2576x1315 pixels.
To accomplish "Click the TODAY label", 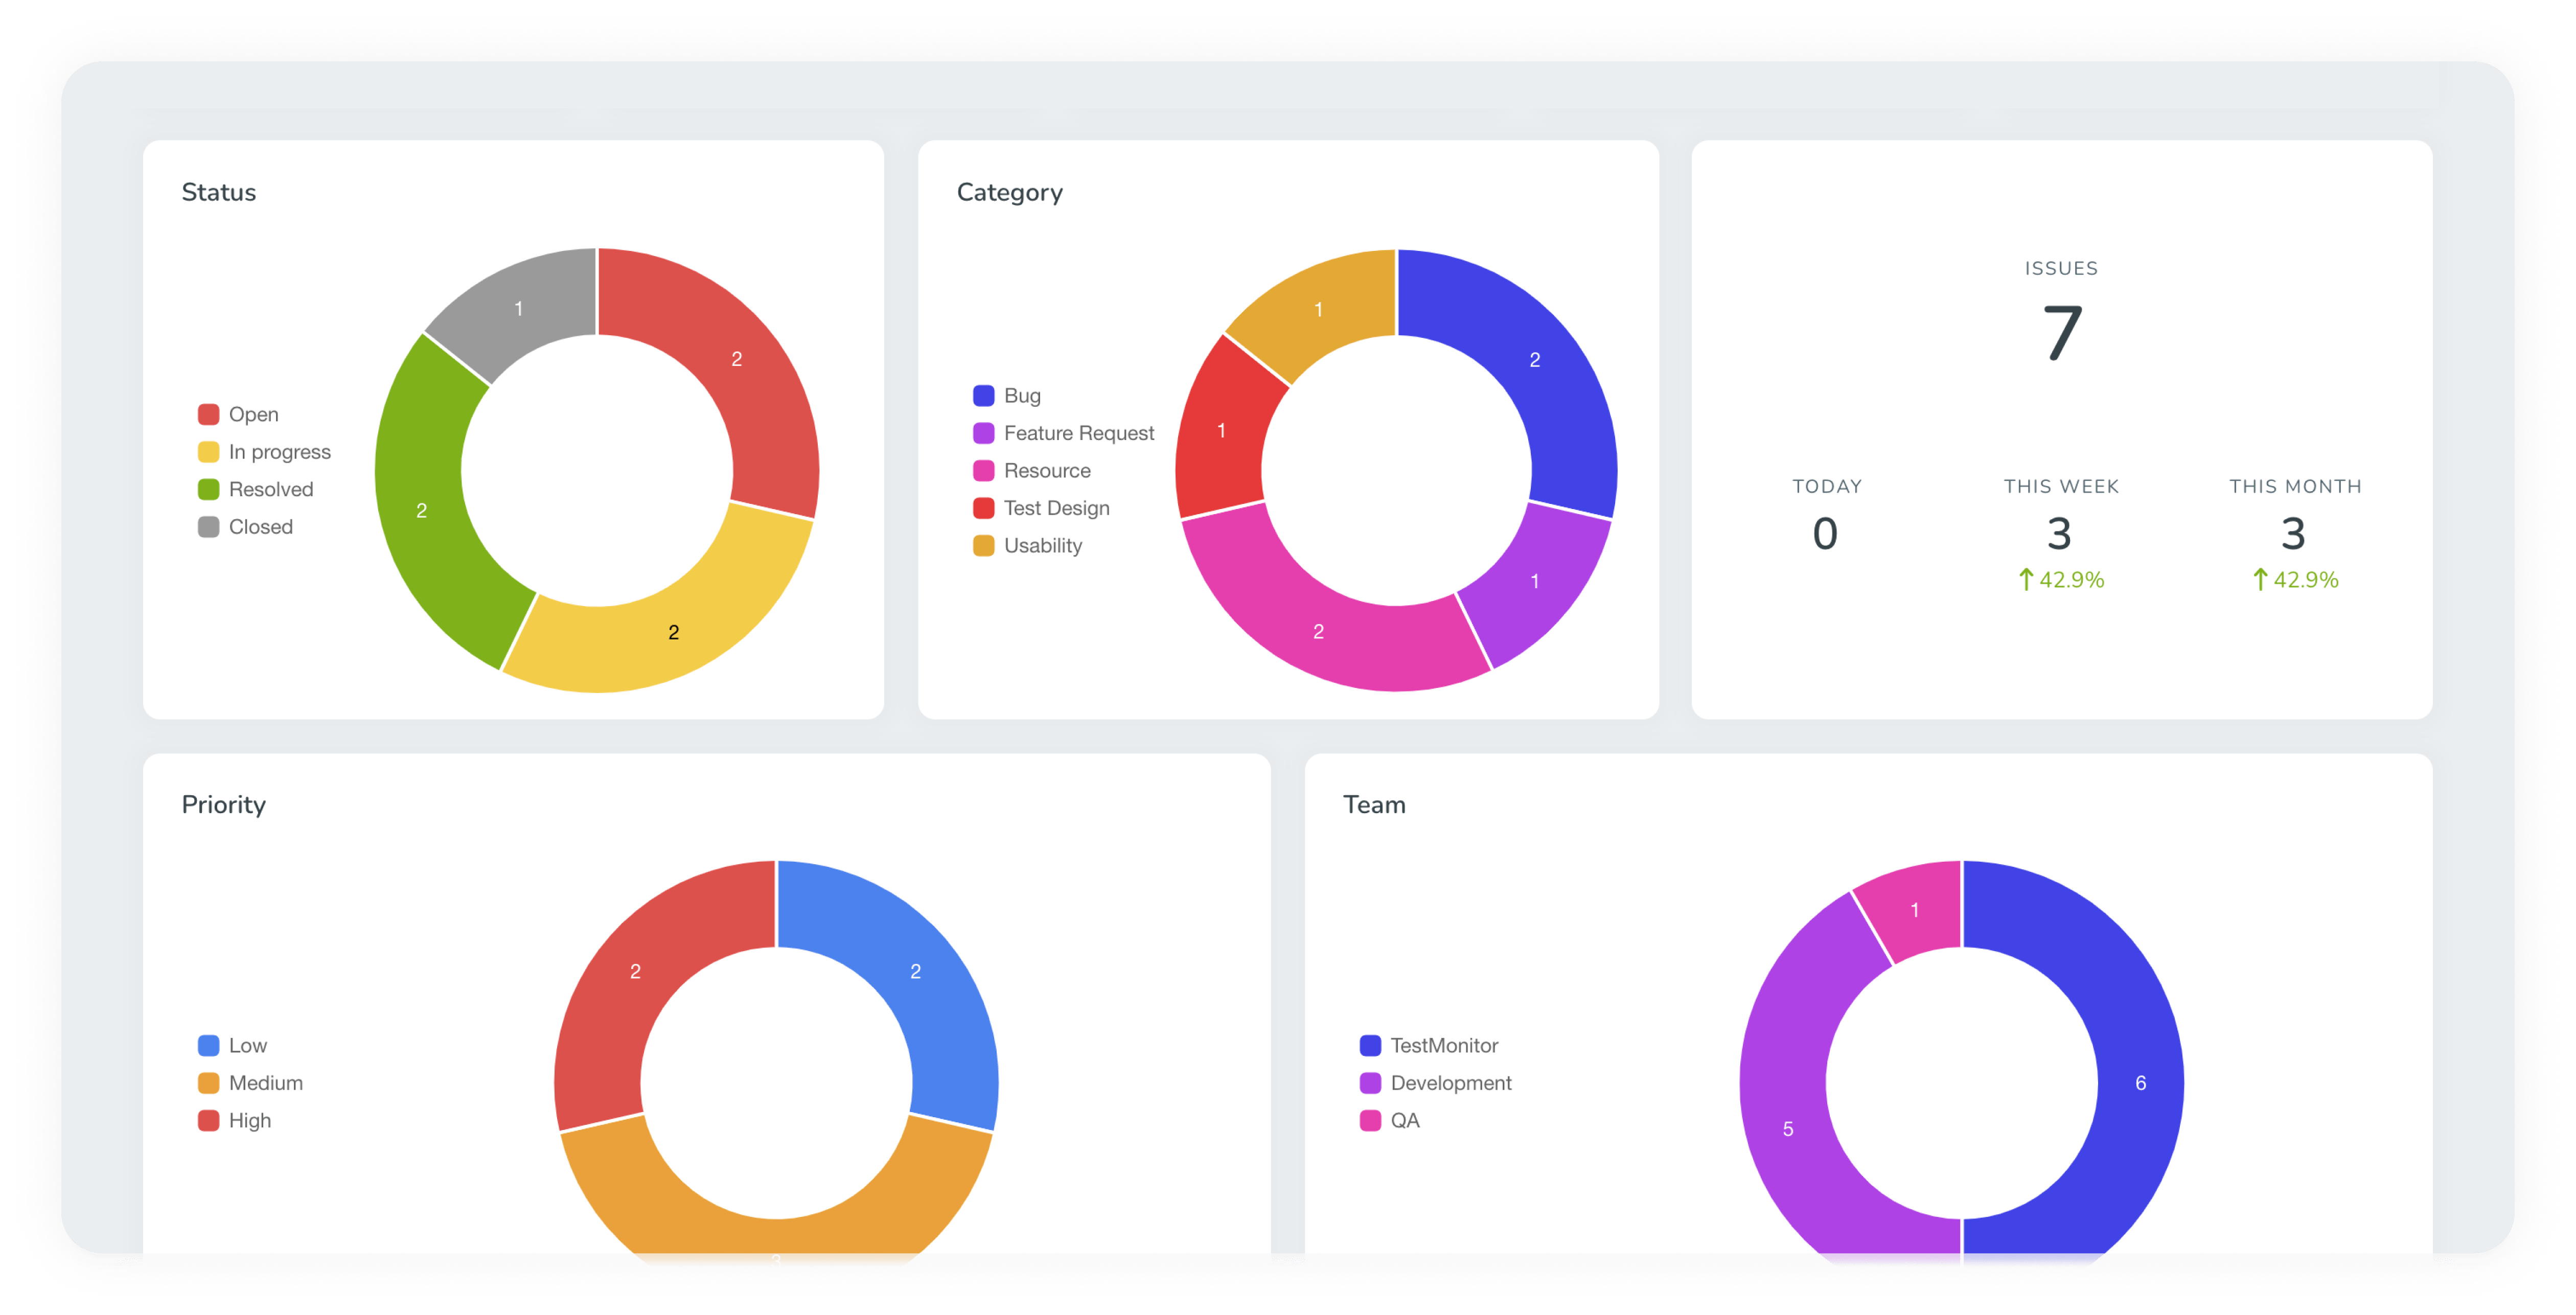I will coord(1827,486).
